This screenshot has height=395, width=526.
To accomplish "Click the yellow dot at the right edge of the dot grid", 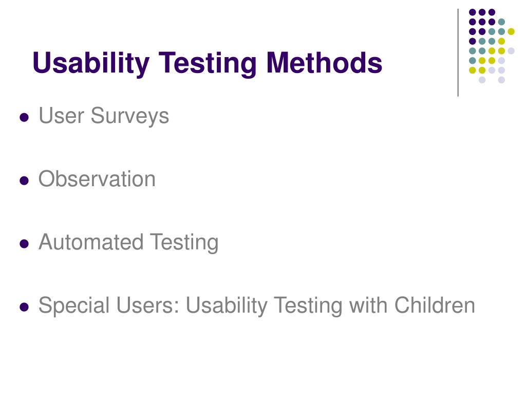I will click(x=511, y=31).
